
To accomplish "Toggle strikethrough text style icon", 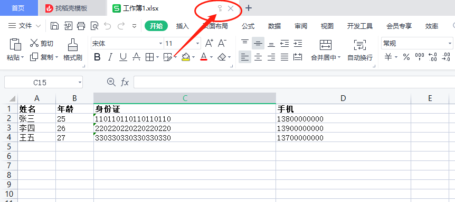I will [x=136, y=57].
